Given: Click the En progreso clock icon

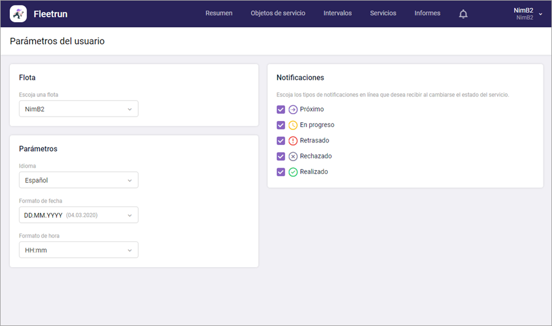Looking at the screenshot, I should tap(293, 125).
